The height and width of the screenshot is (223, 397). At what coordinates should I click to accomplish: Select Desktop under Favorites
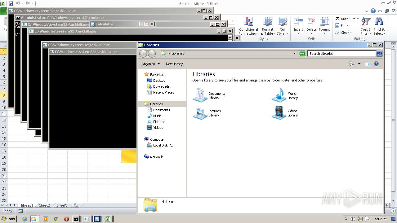[159, 81]
